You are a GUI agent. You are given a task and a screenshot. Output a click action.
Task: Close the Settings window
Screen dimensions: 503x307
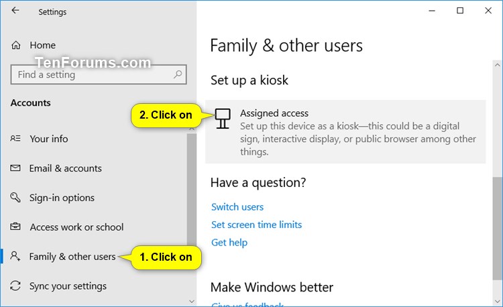click(488, 11)
